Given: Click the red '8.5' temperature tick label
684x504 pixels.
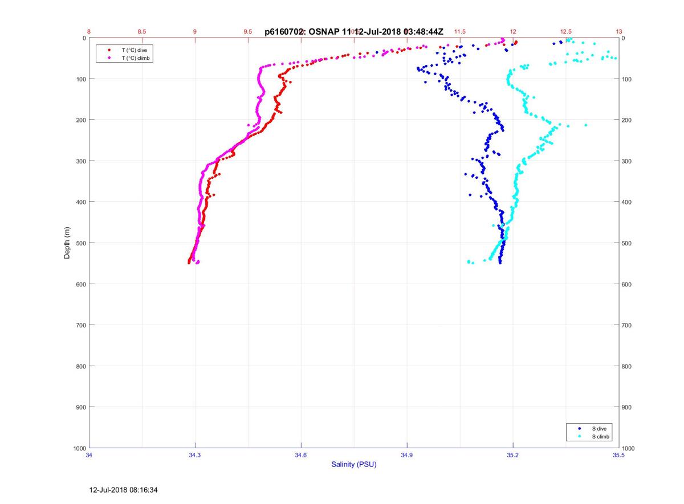Looking at the screenshot, I should point(142,31).
